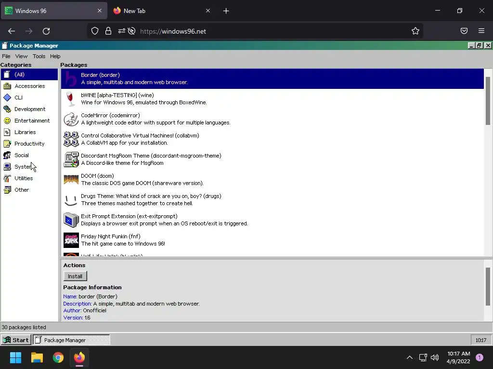Open the View menu

pyautogui.click(x=21, y=57)
